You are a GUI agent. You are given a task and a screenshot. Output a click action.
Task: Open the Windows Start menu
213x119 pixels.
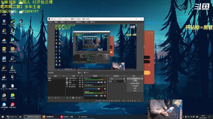point(3,117)
